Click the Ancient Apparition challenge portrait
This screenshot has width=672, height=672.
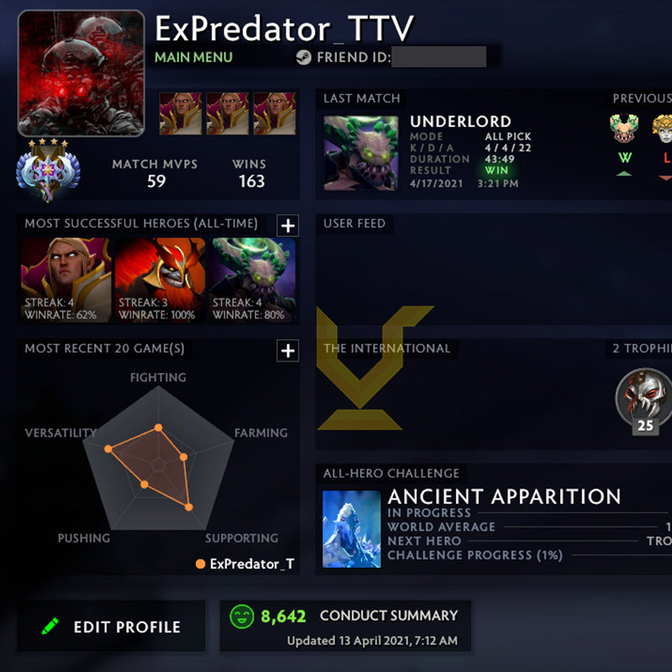[351, 529]
